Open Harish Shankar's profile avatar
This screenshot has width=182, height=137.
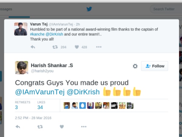pyautogui.click(x=22, y=68)
